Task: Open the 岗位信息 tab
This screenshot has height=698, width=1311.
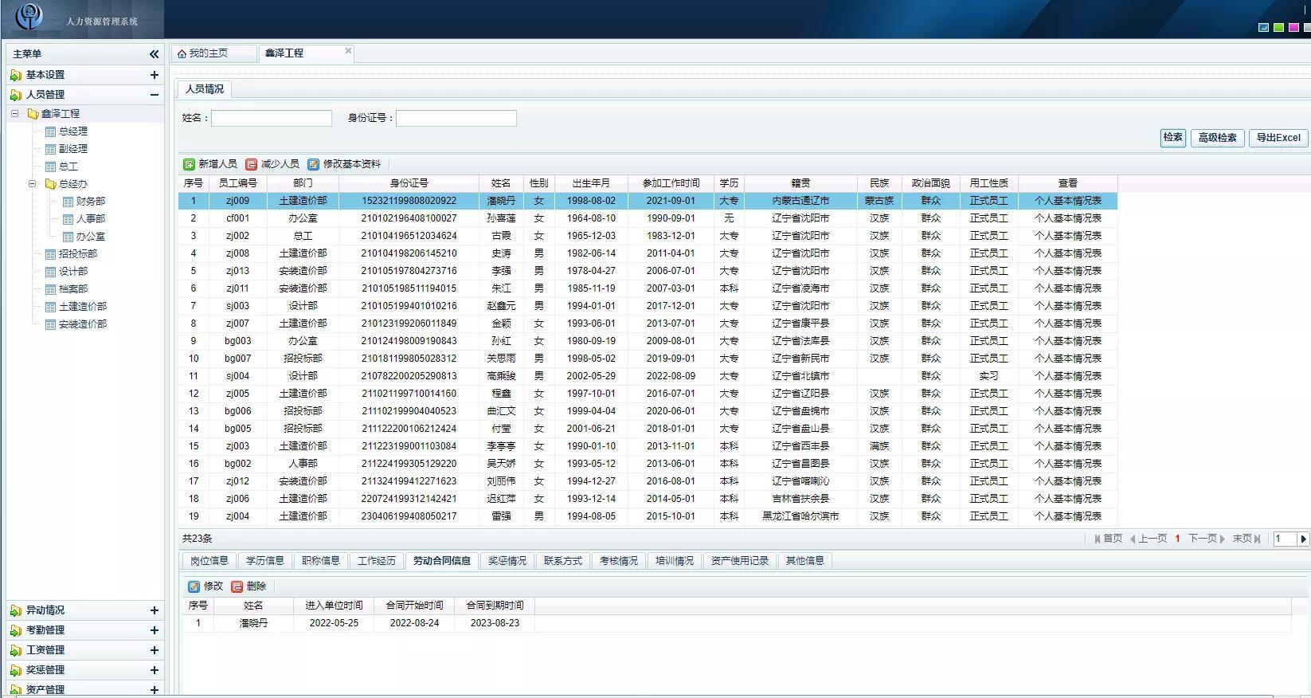Action: [x=209, y=561]
